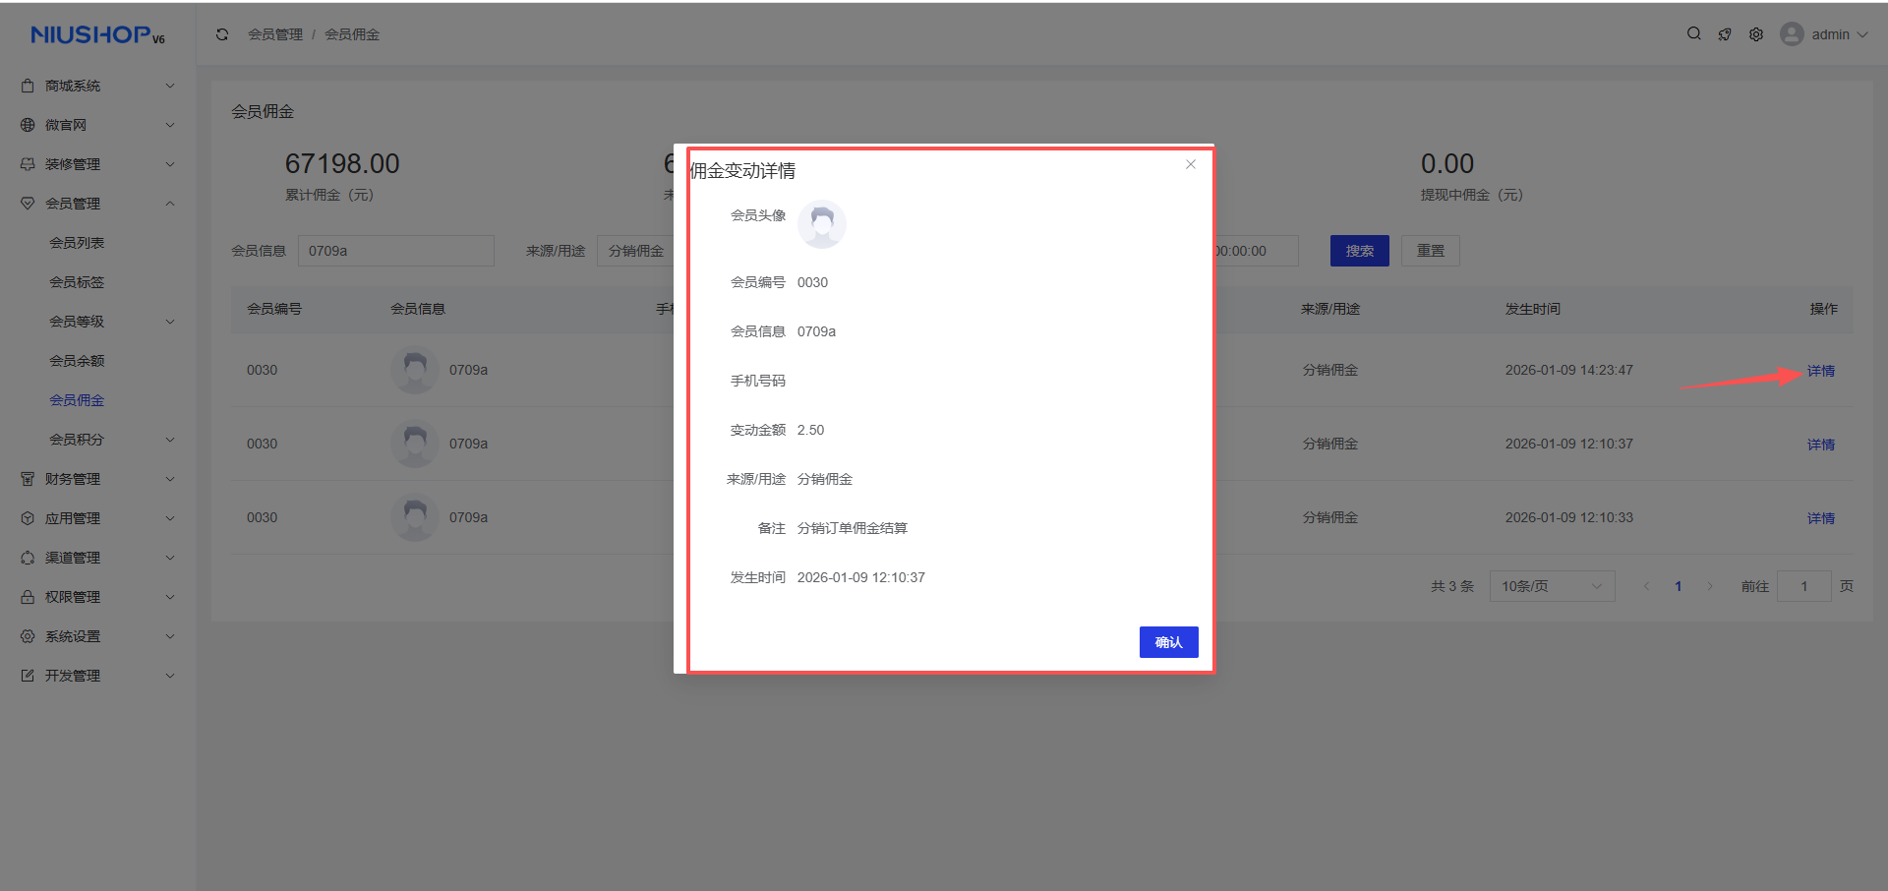Select 会员列表 in the sidebar

[x=77, y=243]
